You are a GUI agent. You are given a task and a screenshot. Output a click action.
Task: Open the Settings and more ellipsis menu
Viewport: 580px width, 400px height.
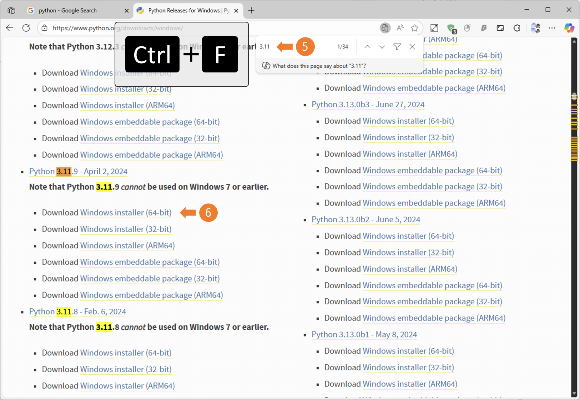552,28
